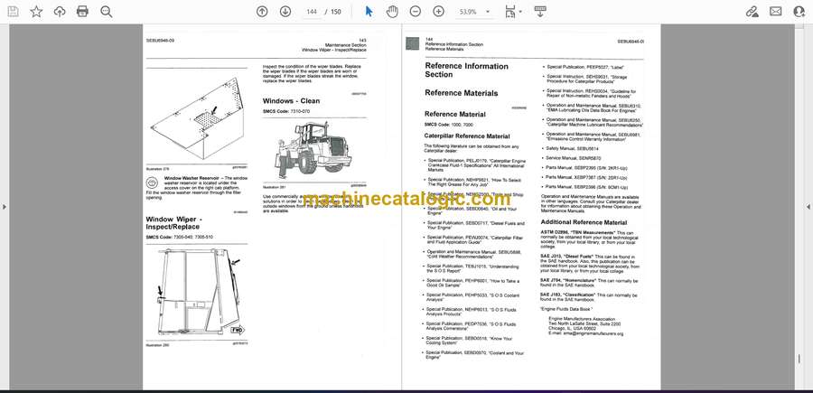
Task: Click the 'SMCS Code: 7310-070' line
Action: pyautogui.click(x=286, y=111)
